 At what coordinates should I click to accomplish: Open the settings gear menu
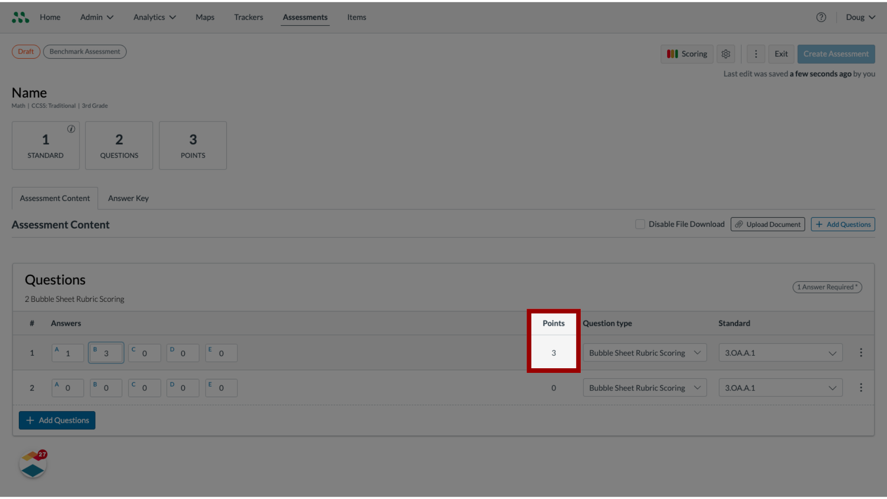pos(726,54)
